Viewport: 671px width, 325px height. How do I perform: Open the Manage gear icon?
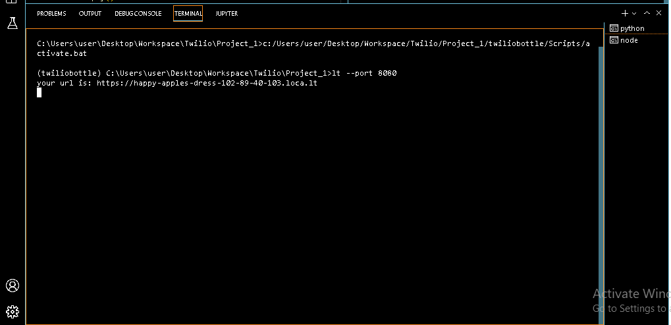point(13,312)
